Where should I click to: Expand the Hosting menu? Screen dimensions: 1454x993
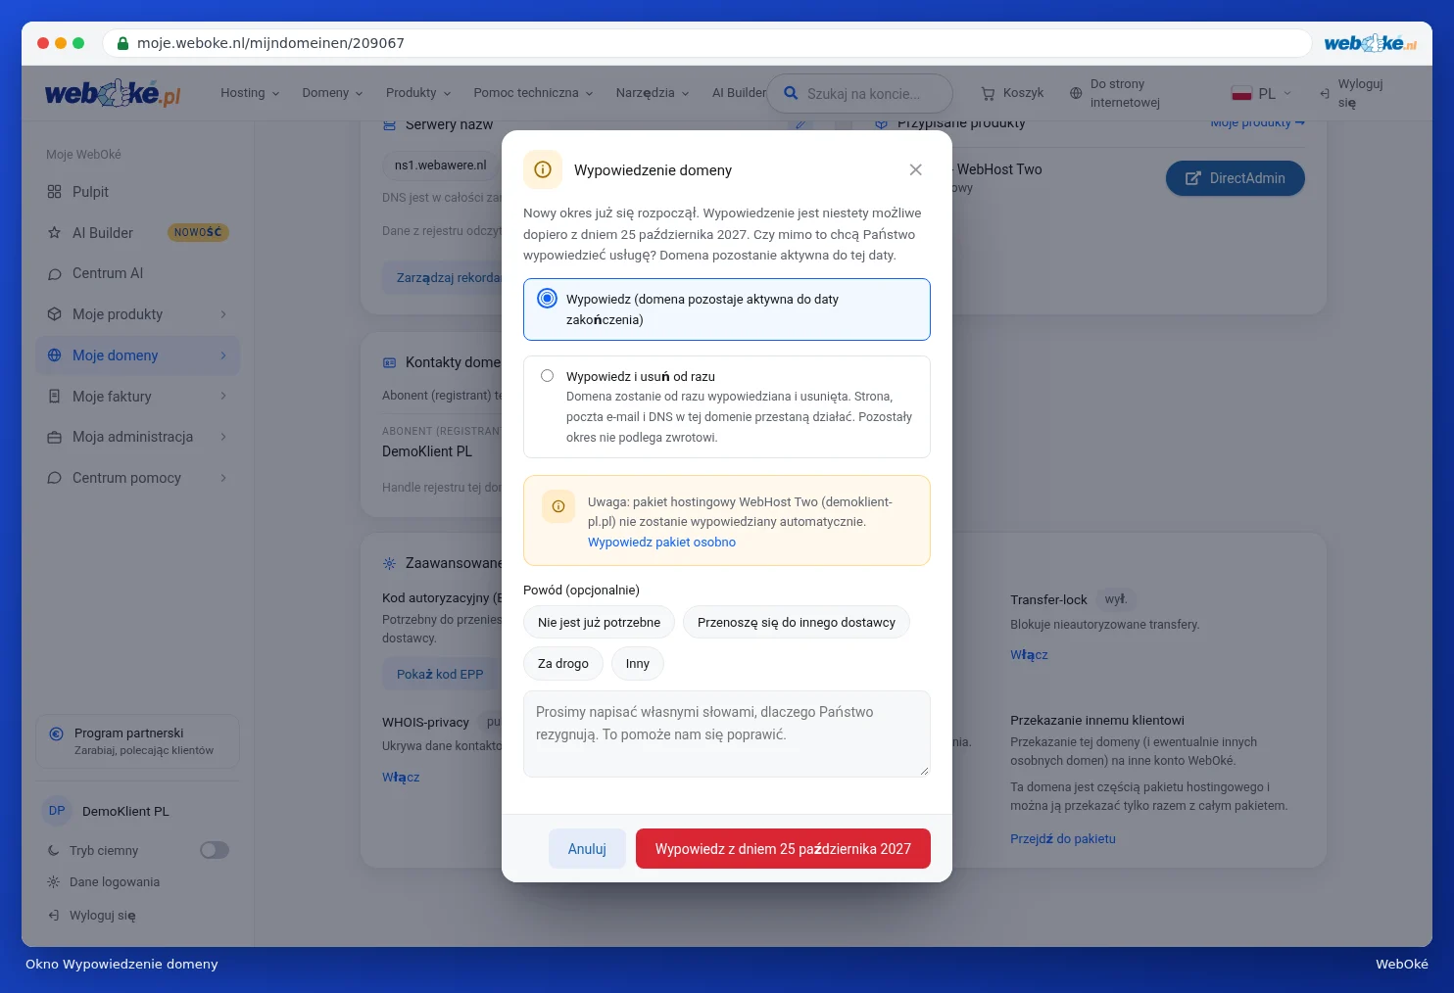point(250,93)
